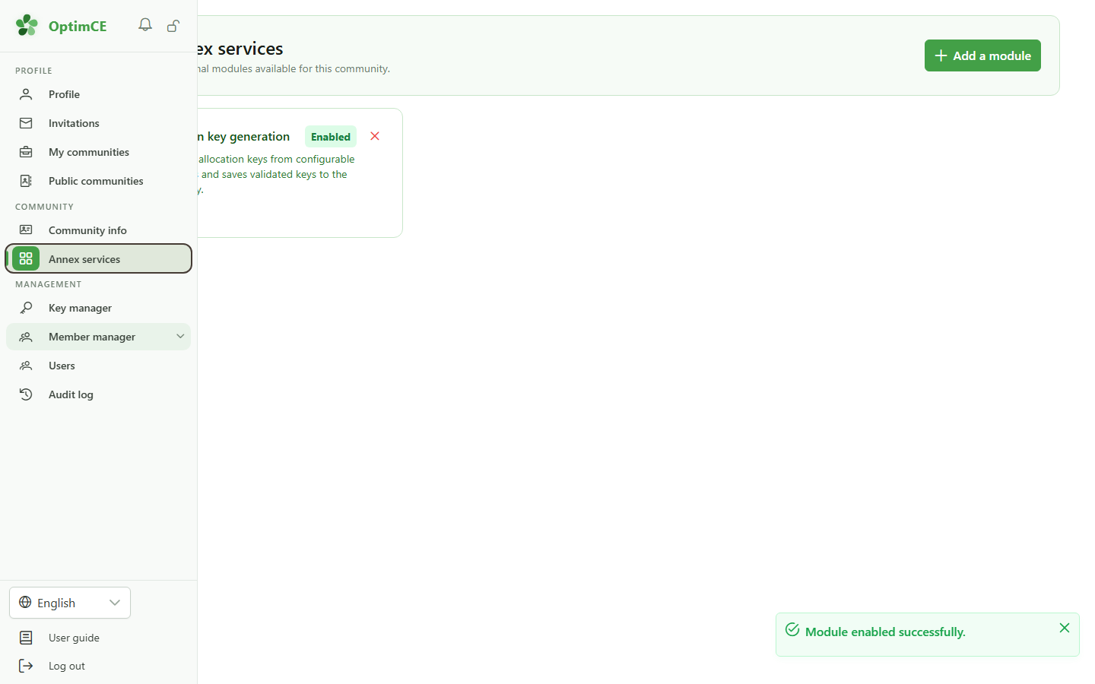
Task: Click the Community info card icon
Action: (26, 230)
